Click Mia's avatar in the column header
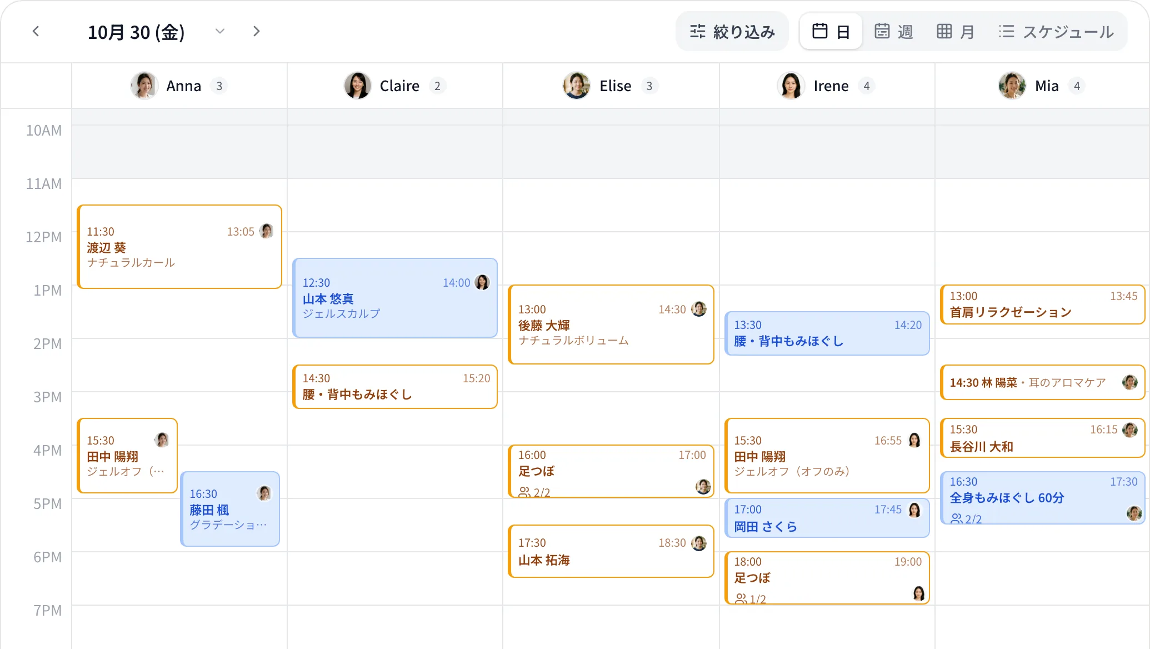The image size is (1150, 649). pyautogui.click(x=1012, y=86)
